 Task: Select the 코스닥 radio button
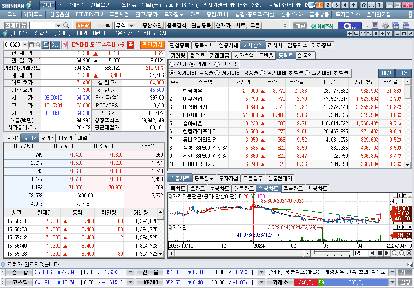pos(217,64)
